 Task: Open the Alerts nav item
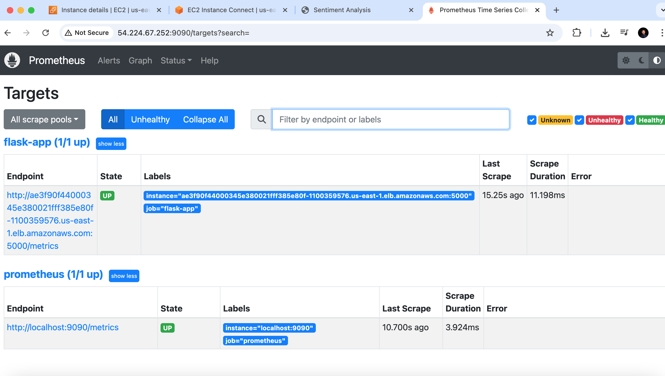109,61
